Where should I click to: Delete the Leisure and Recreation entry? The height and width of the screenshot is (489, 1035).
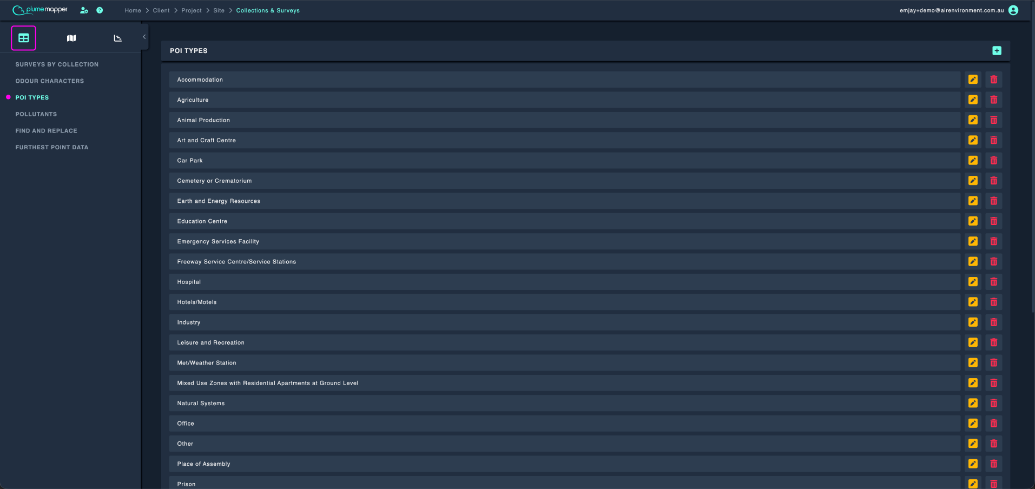point(994,342)
